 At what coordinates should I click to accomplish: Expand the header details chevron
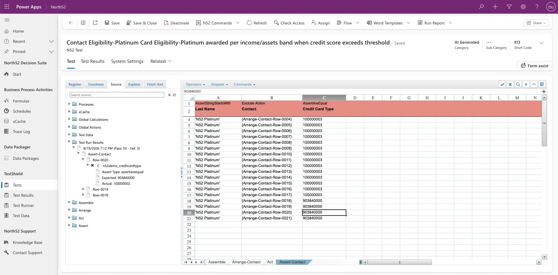541,43
